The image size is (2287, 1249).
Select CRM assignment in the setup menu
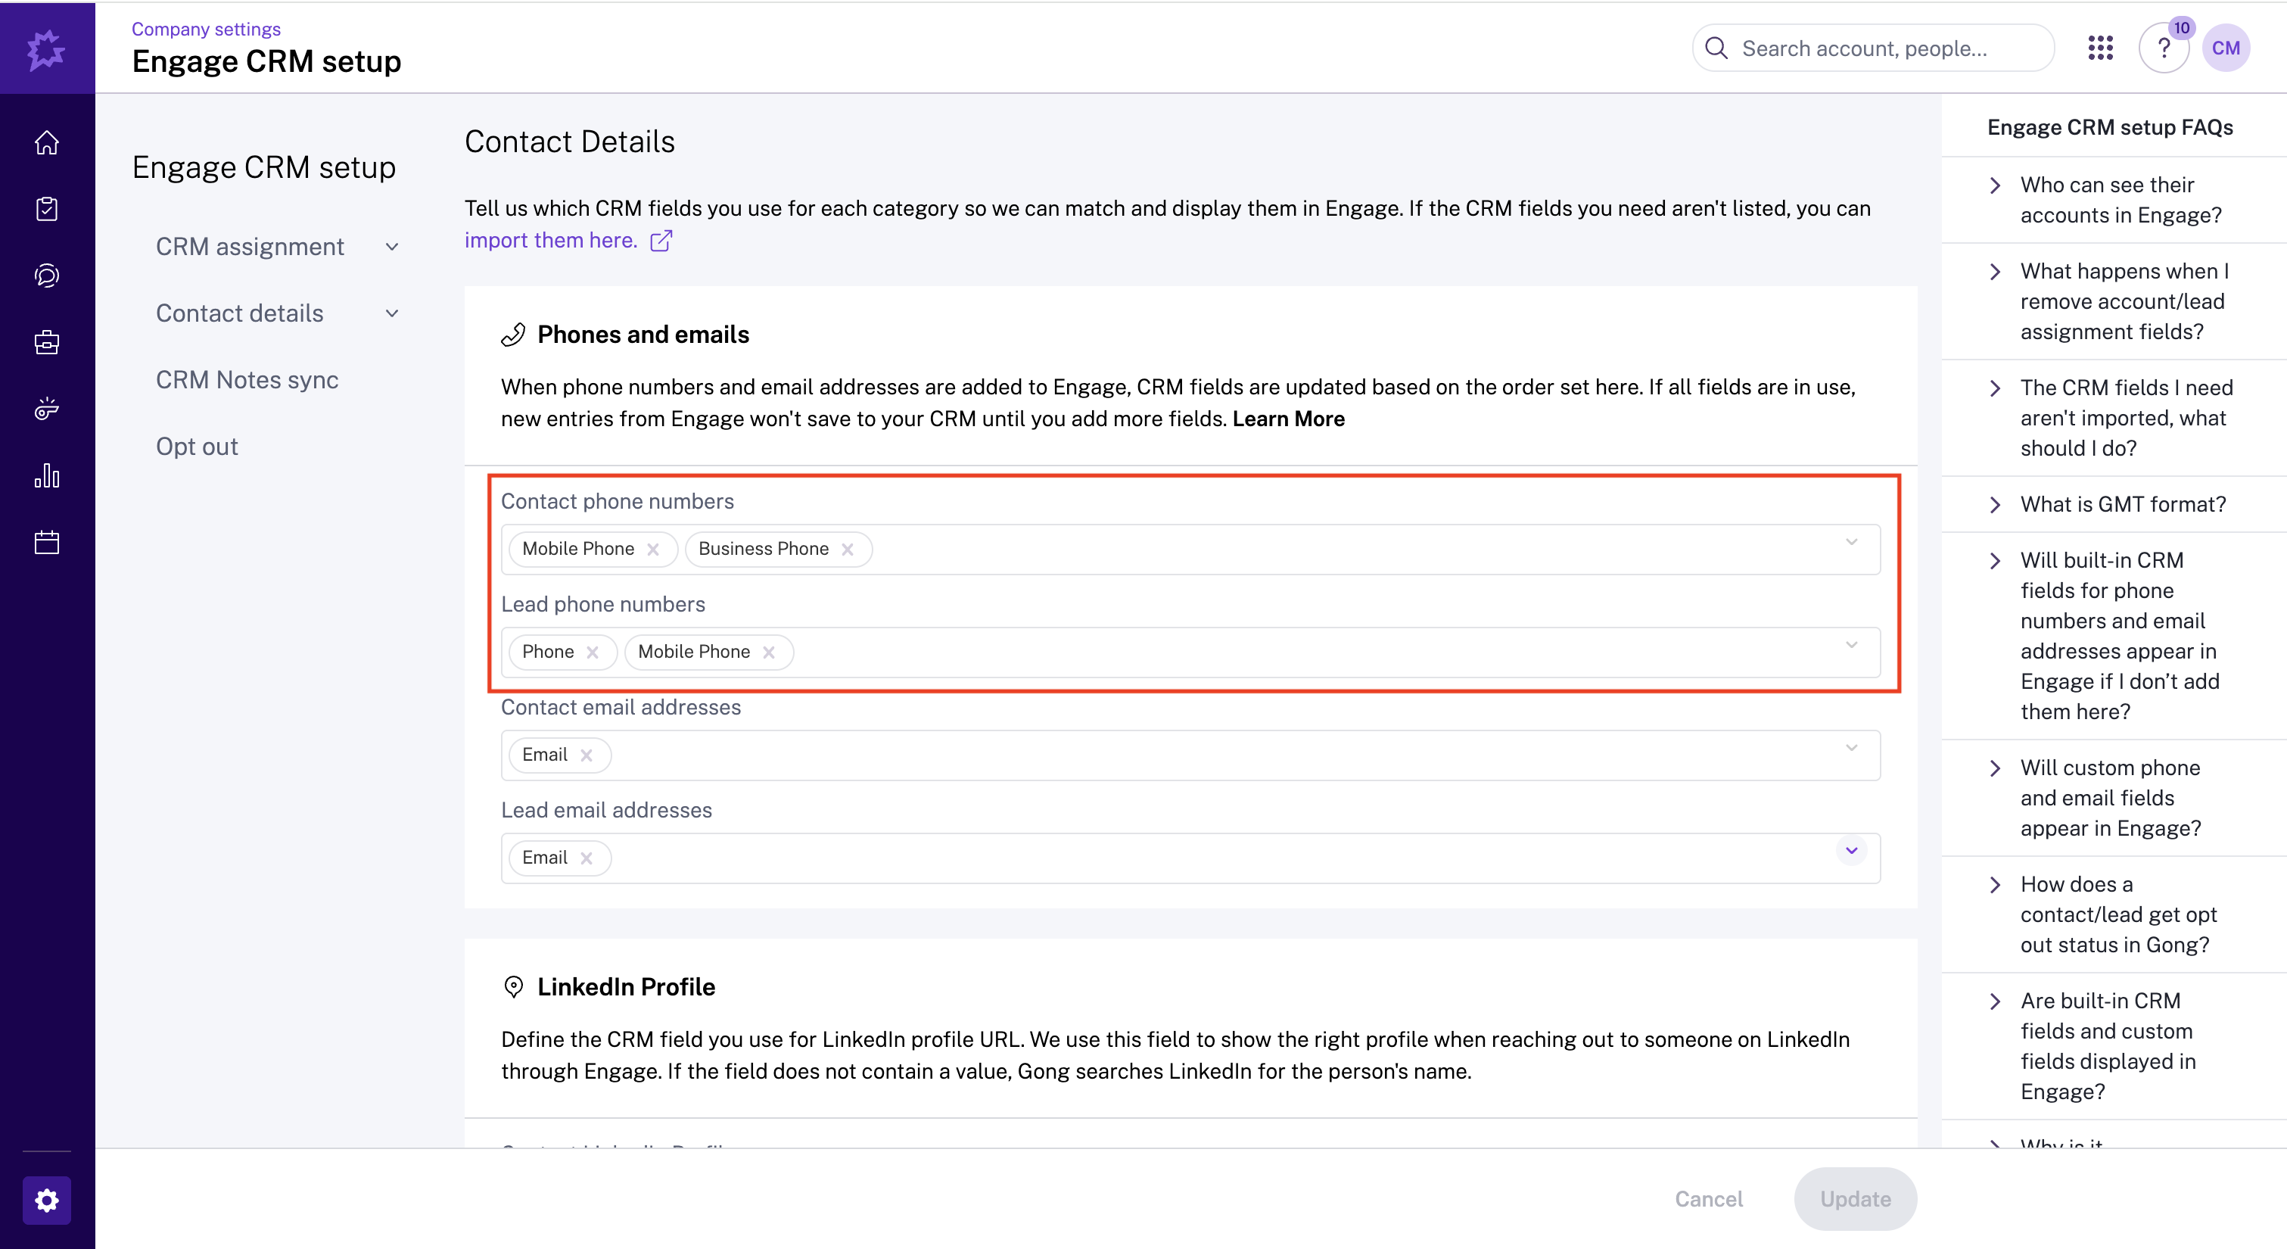pyautogui.click(x=250, y=247)
